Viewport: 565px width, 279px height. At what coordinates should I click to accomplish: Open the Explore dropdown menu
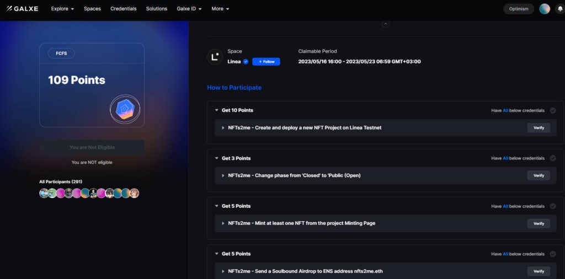(x=62, y=9)
